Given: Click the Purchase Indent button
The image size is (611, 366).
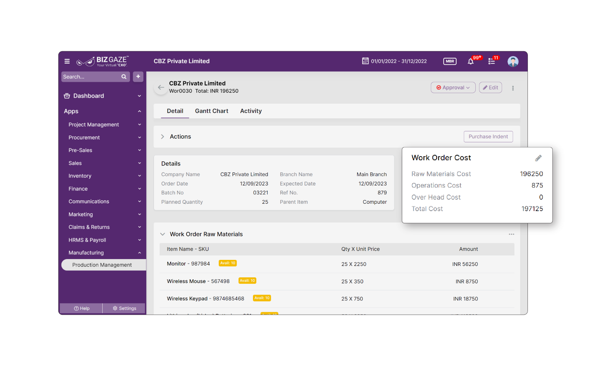Looking at the screenshot, I should (x=488, y=137).
